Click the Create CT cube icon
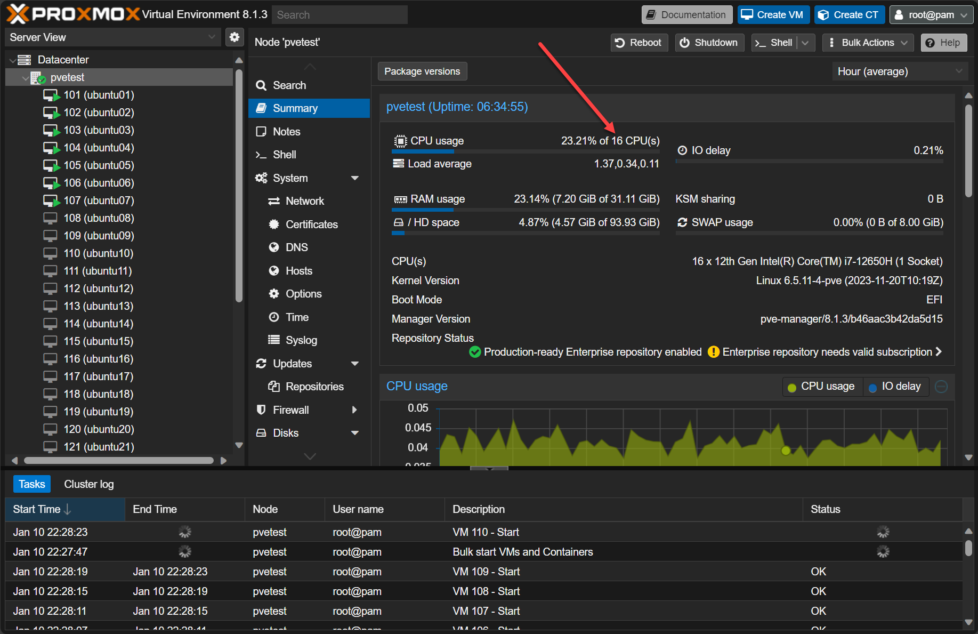The width and height of the screenshot is (978, 634). (823, 15)
